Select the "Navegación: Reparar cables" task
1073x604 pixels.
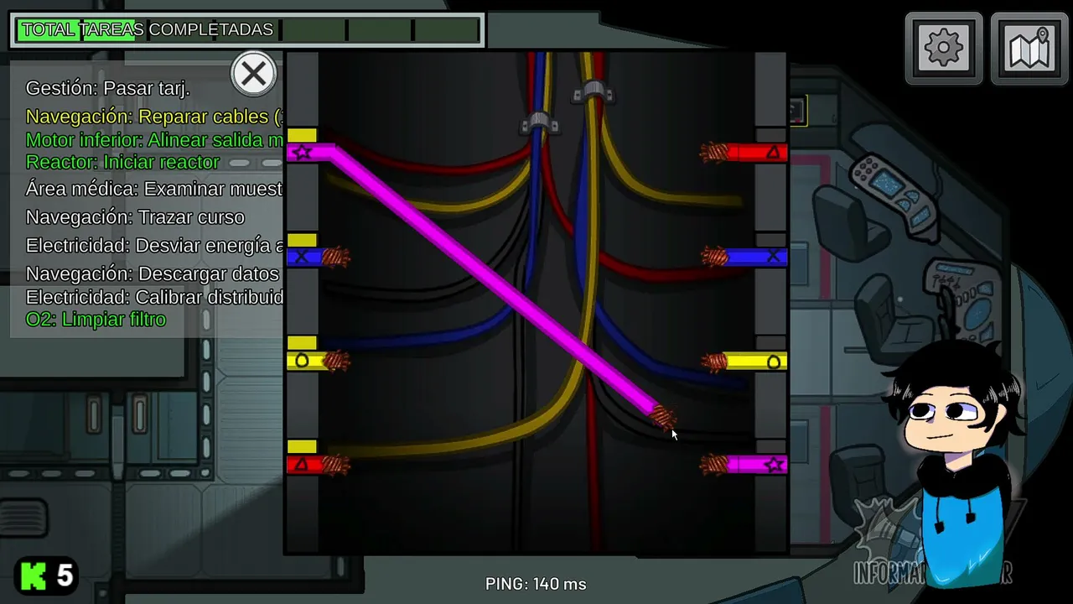tap(154, 117)
